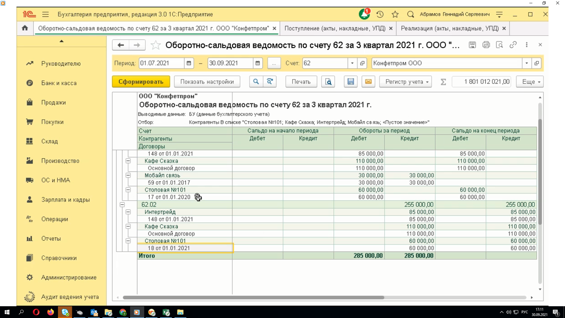This screenshot has width=565, height=318.
Task: Collapse sidebar sections with up arrow
Action: [62, 41]
